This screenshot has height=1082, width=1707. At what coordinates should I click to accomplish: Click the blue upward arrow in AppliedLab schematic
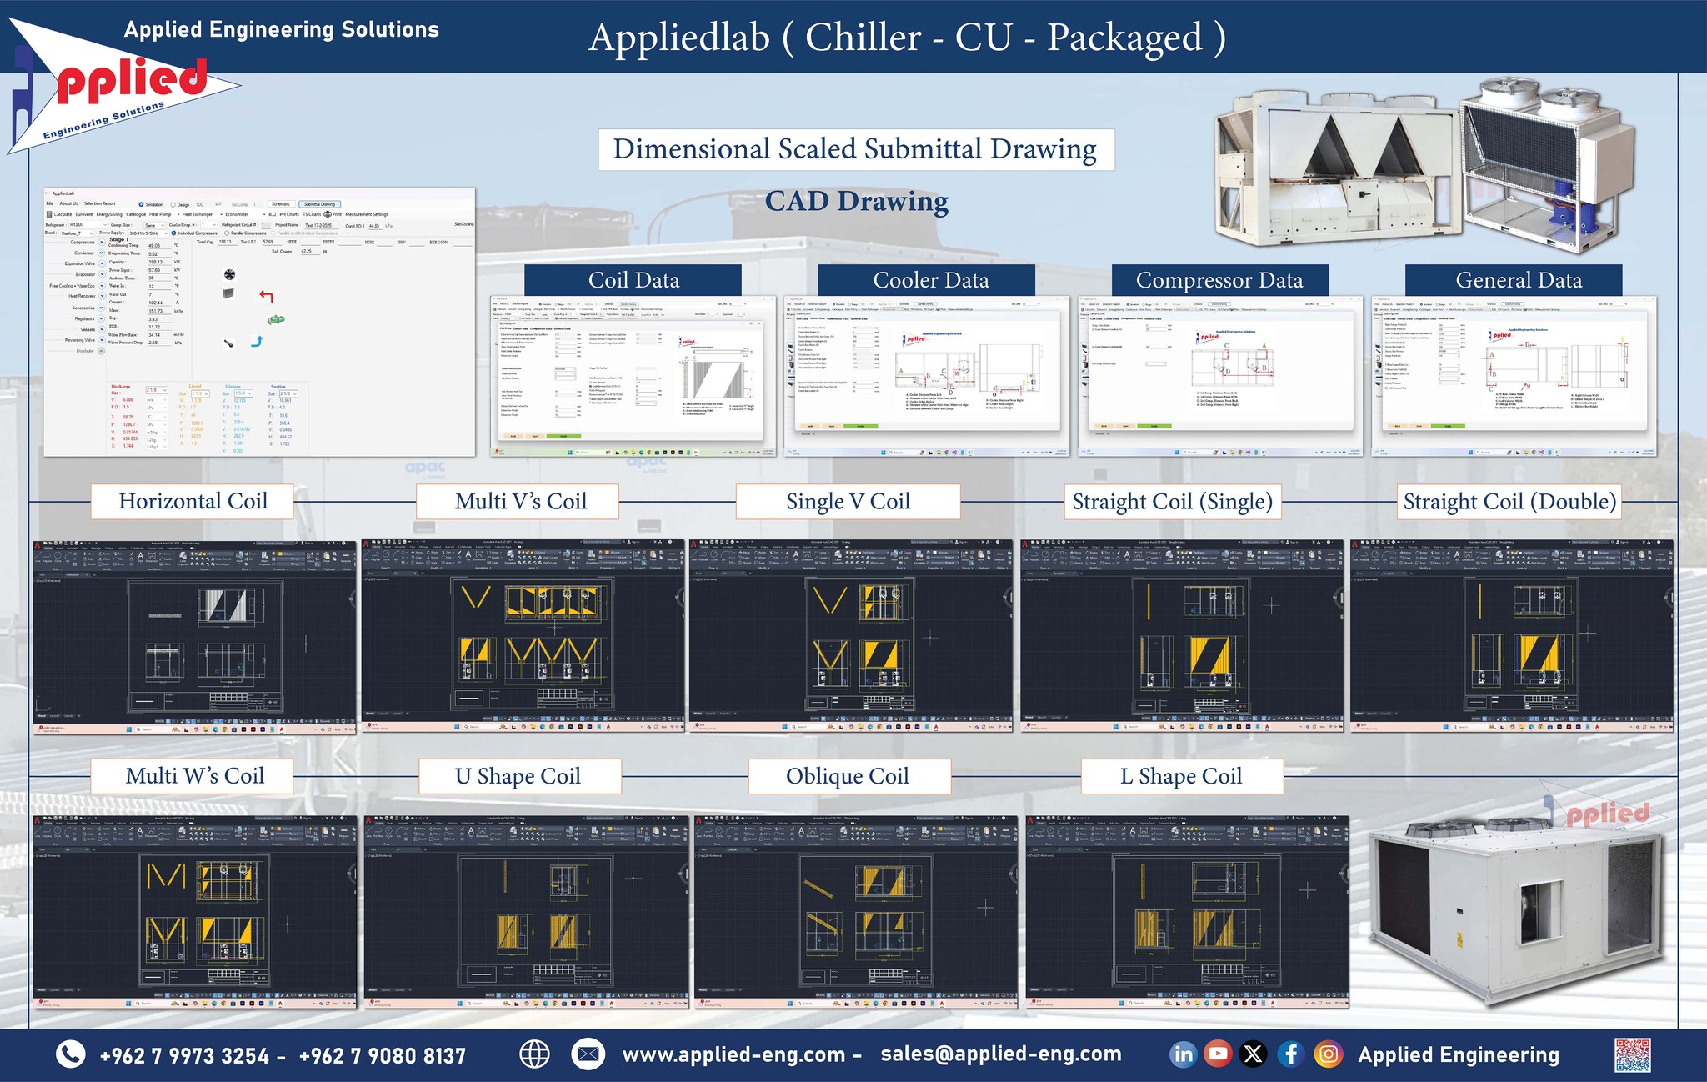[x=257, y=340]
